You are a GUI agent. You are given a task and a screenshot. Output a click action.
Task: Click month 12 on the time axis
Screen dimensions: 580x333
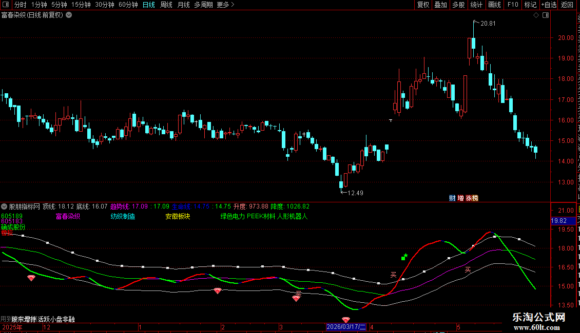coord(47,327)
